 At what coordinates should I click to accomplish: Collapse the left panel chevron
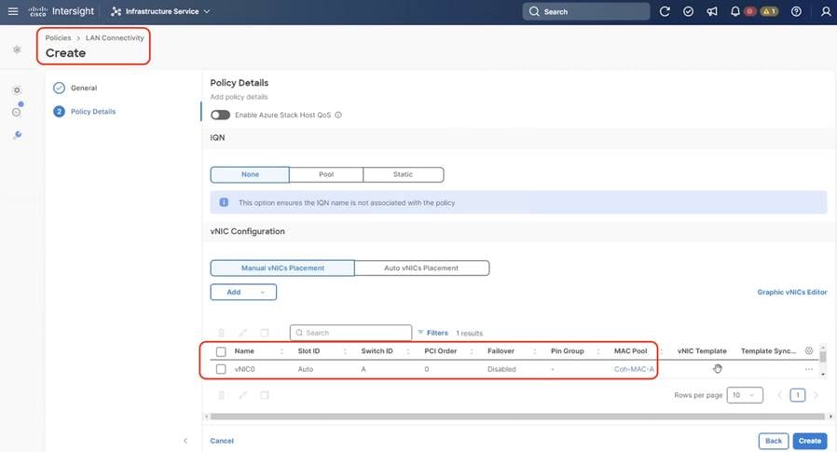185,440
